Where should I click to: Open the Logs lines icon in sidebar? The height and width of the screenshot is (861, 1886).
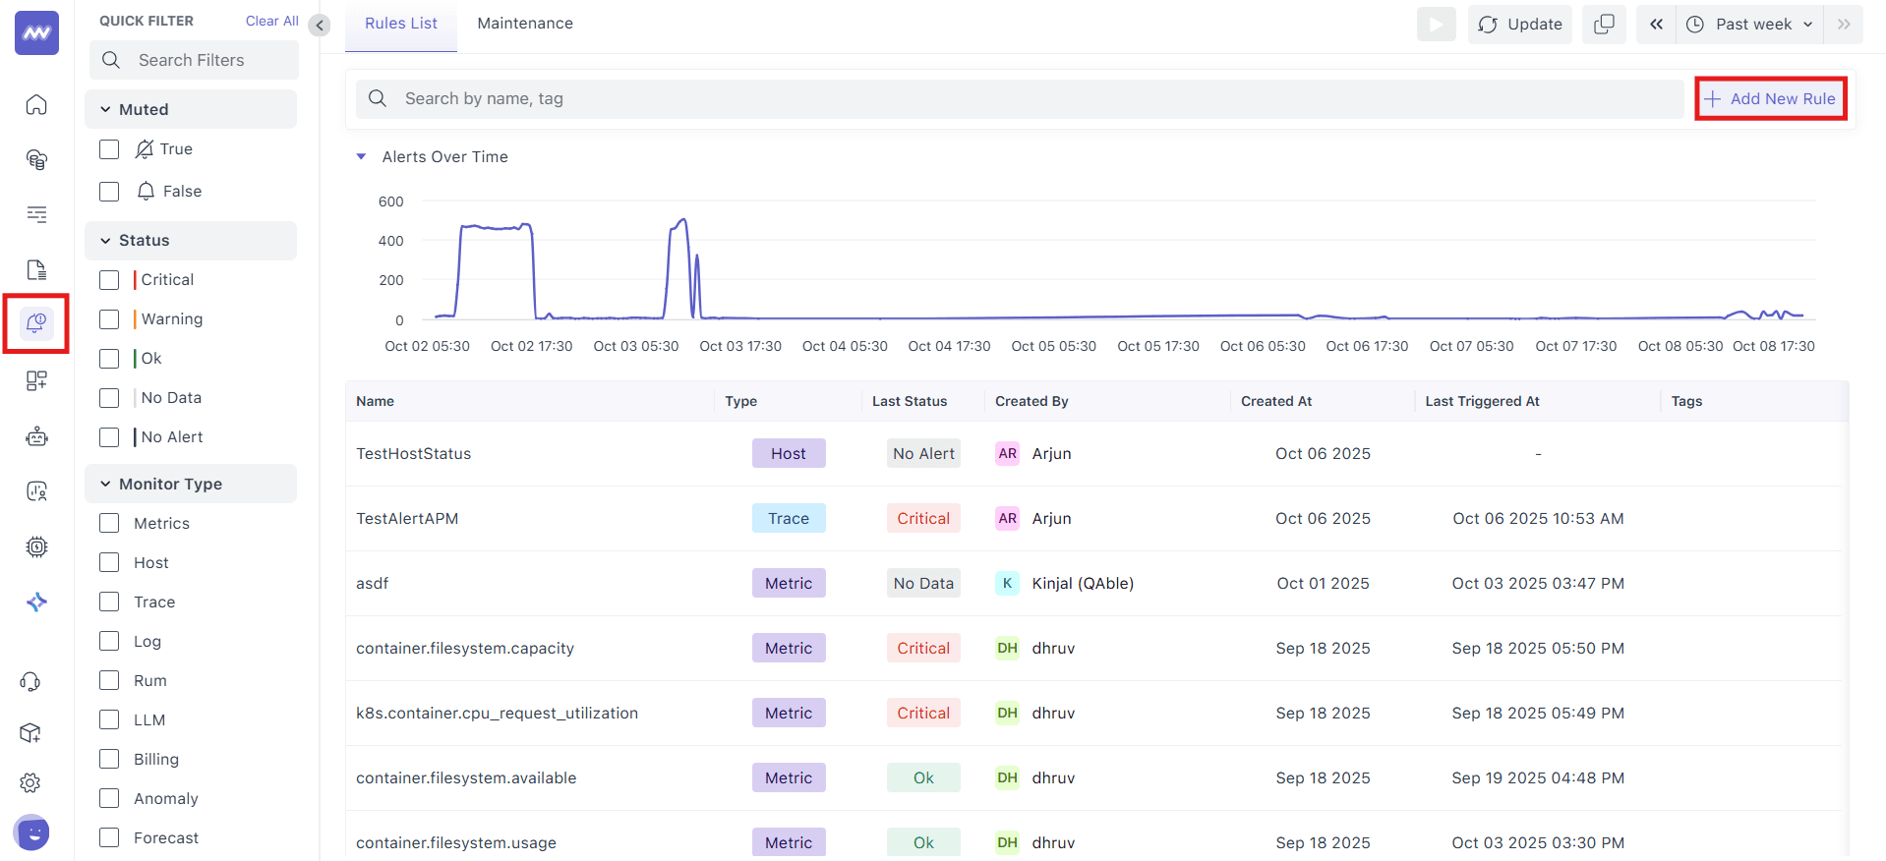pyautogui.click(x=36, y=214)
